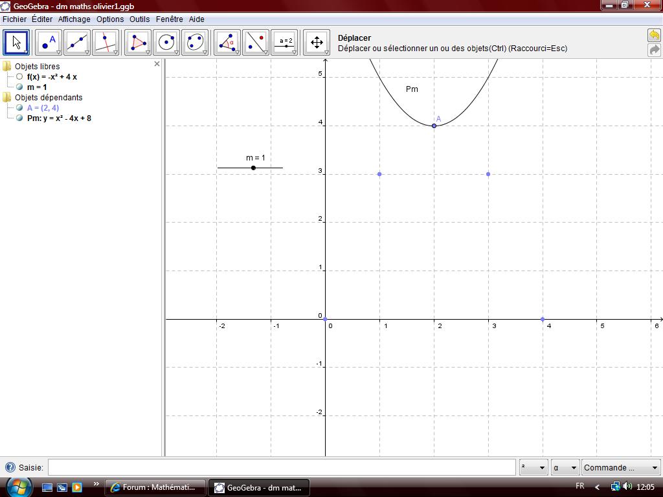Select the Move (Déplacer) arrow tool
The height and width of the screenshot is (497, 663).
click(x=16, y=43)
